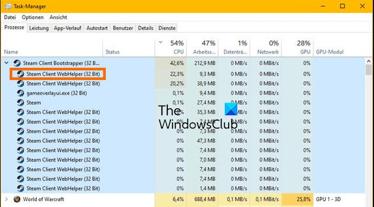Screen dimensions: 374x207
Task: Open the Autostart tab
Action: coord(97,28)
